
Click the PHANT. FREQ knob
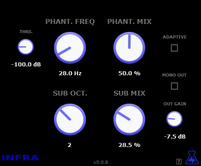coord(70,48)
